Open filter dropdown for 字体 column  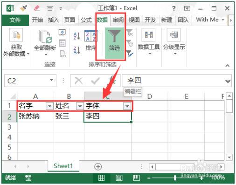pos(127,106)
